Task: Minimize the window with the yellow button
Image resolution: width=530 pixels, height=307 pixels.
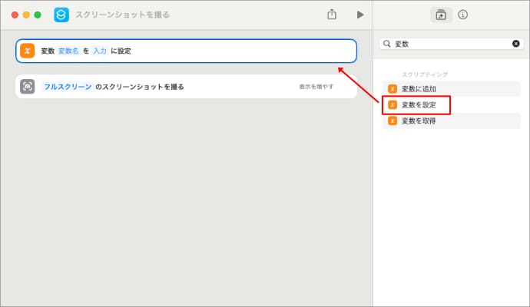Action: click(26, 15)
